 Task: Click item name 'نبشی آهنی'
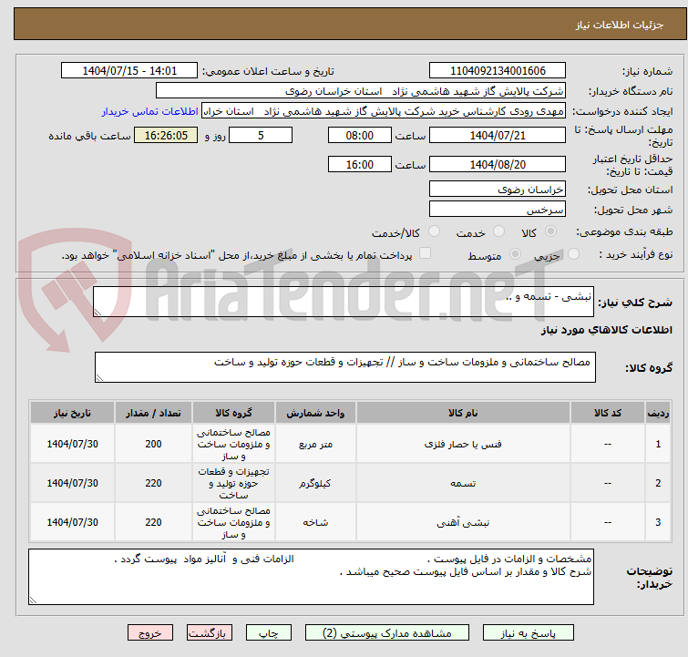point(463,522)
